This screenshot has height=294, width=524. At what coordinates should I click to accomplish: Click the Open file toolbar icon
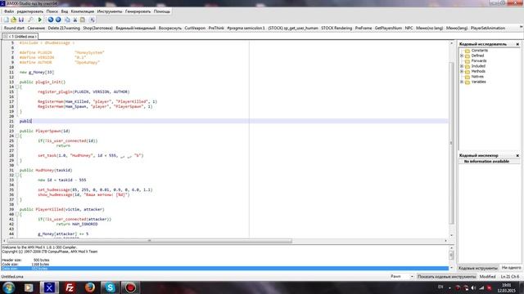pyautogui.click(x=14, y=20)
